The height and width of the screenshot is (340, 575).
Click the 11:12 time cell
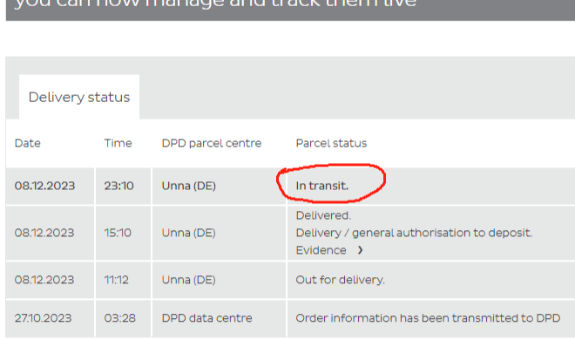coord(117,280)
